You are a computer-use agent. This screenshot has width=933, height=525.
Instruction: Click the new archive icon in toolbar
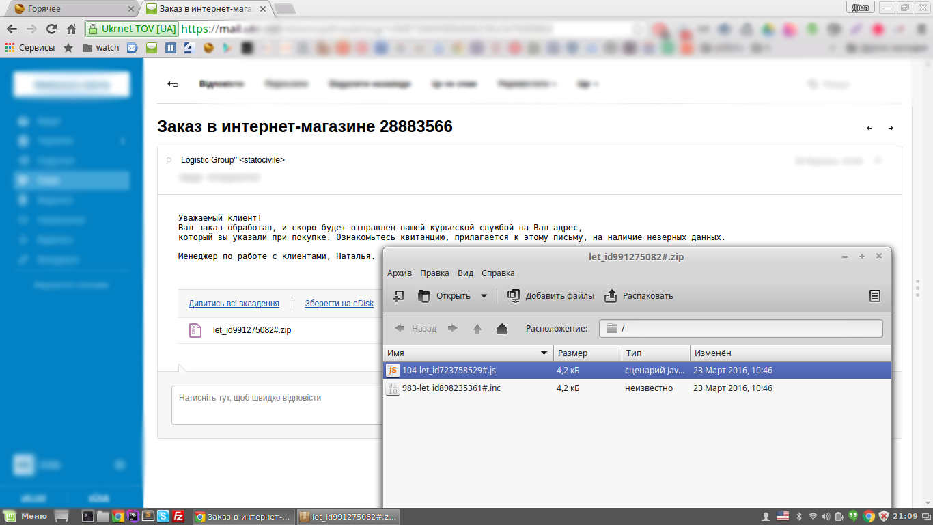pos(399,296)
